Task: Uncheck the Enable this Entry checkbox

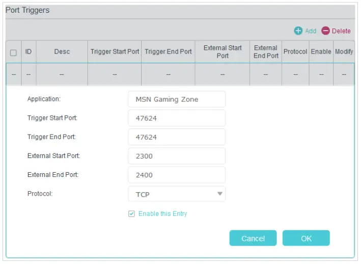Action: point(132,214)
